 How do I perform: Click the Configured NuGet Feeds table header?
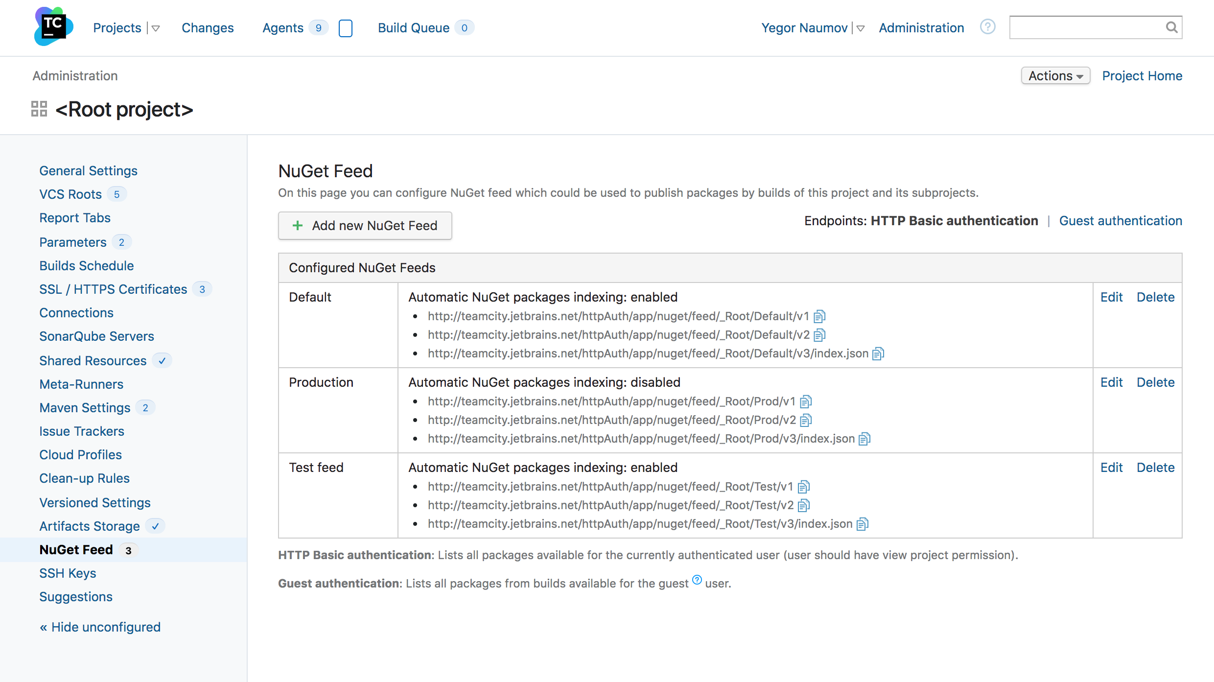pos(730,268)
